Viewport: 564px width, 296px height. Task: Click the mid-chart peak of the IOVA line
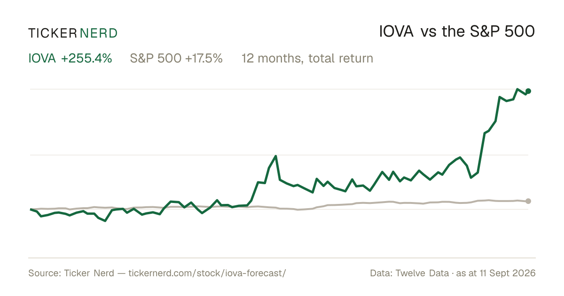point(276,156)
